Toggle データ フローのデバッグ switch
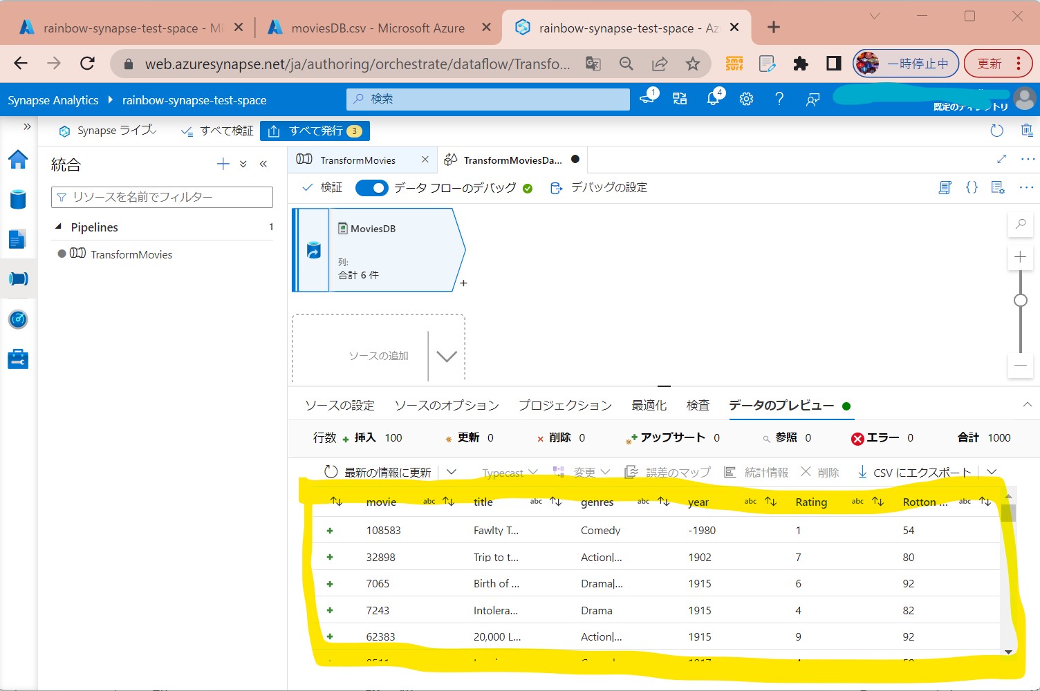 [x=372, y=188]
